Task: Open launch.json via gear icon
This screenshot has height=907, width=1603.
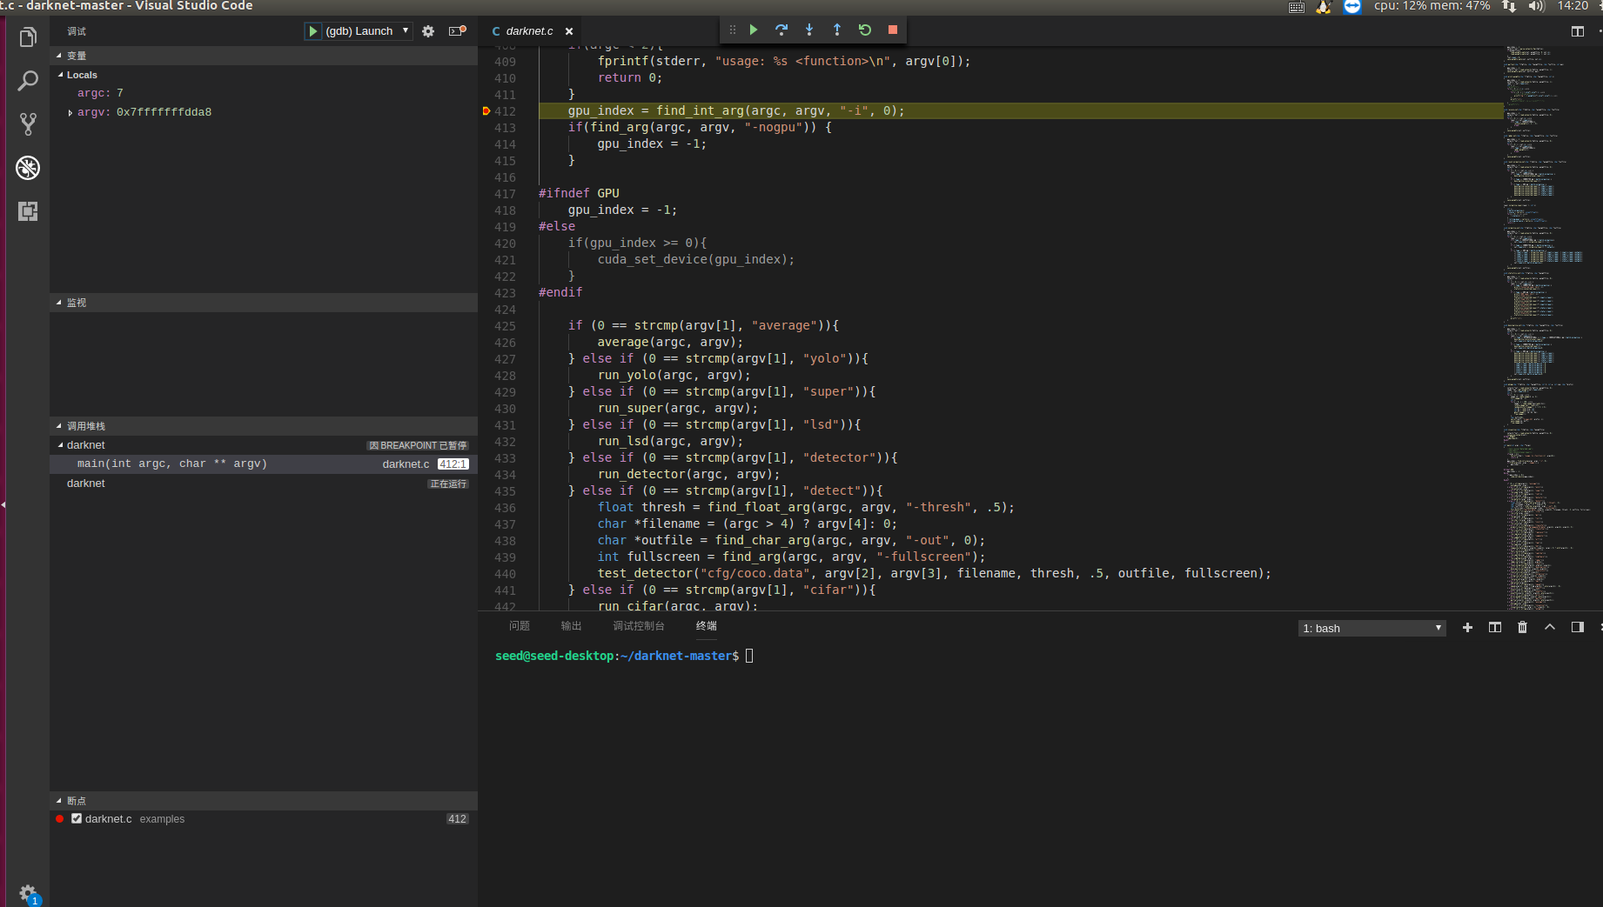Action: pyautogui.click(x=428, y=31)
